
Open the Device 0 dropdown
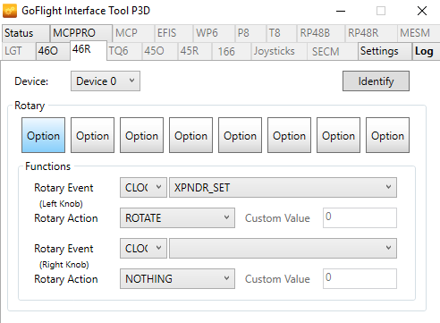click(106, 81)
